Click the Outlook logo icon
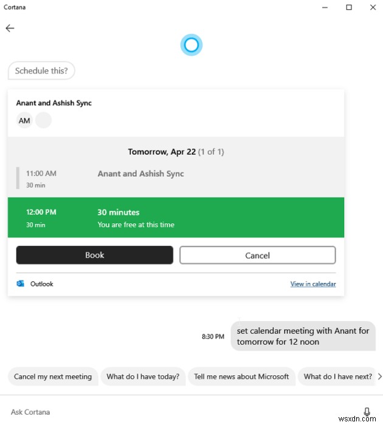 (20, 284)
